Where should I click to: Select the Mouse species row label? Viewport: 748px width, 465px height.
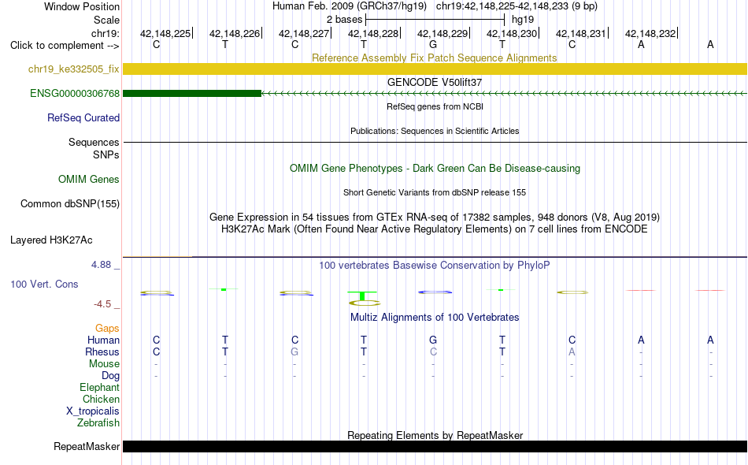[x=104, y=364]
